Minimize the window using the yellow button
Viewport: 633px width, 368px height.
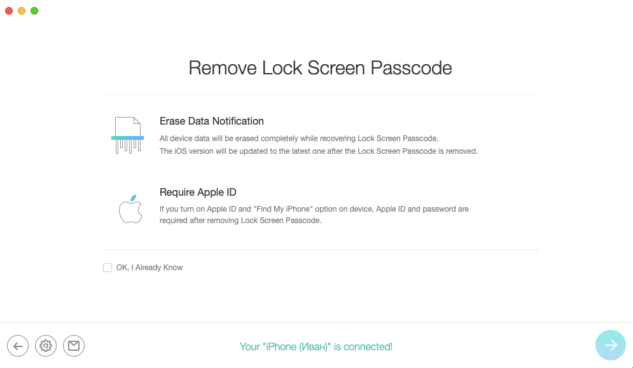(x=22, y=11)
